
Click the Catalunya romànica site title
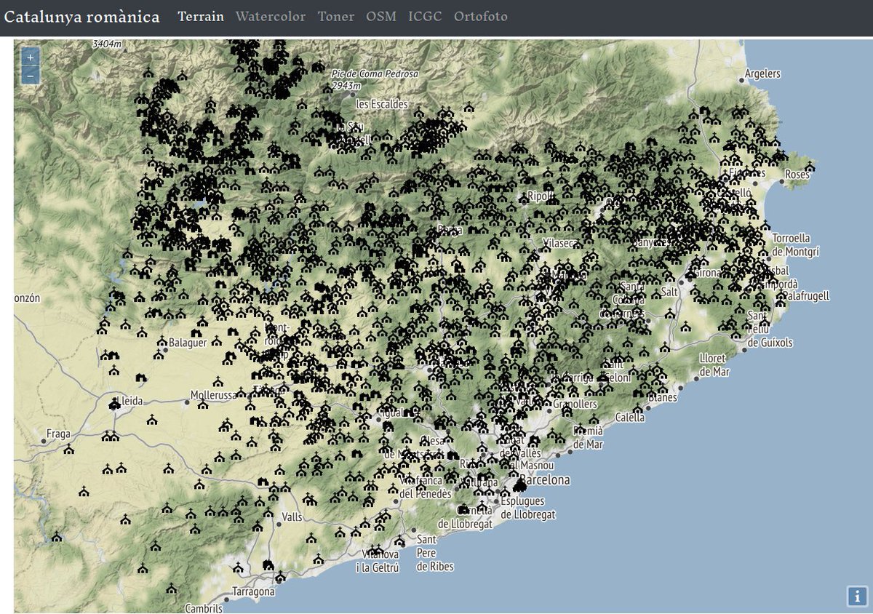pos(82,17)
